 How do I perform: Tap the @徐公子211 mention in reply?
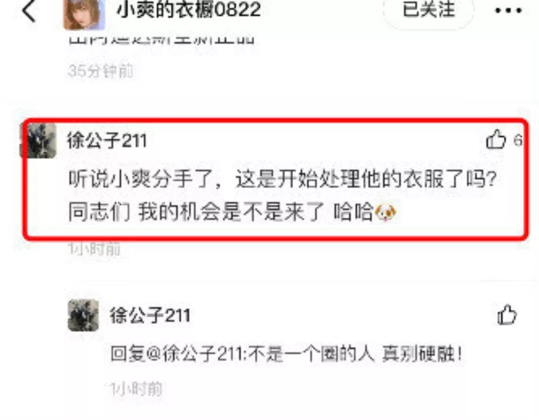click(195, 354)
